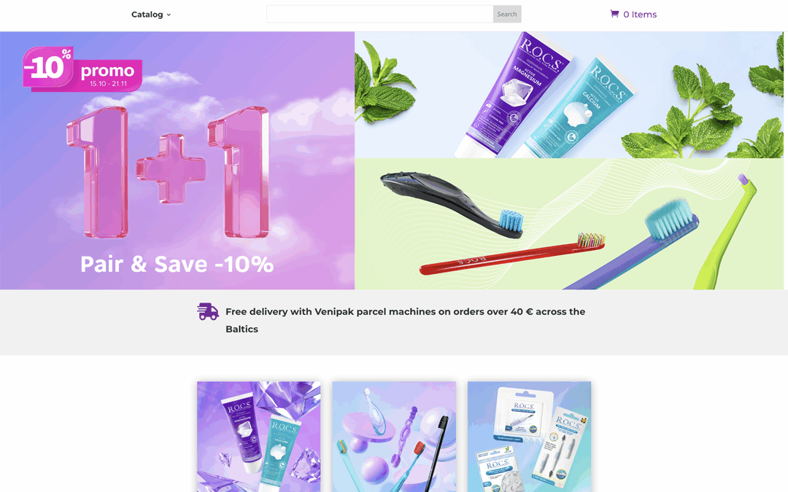This screenshot has height=492, width=788.
Task: Focus the search input field
Action: 380,14
